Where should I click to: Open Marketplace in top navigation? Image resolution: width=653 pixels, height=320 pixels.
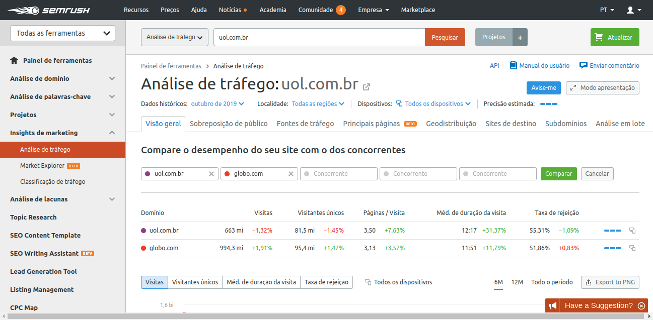pyautogui.click(x=418, y=10)
